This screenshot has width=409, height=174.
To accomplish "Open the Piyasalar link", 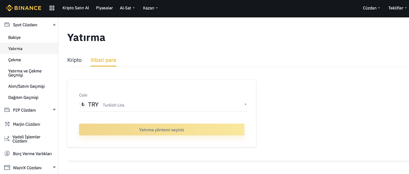I will coord(104,8).
